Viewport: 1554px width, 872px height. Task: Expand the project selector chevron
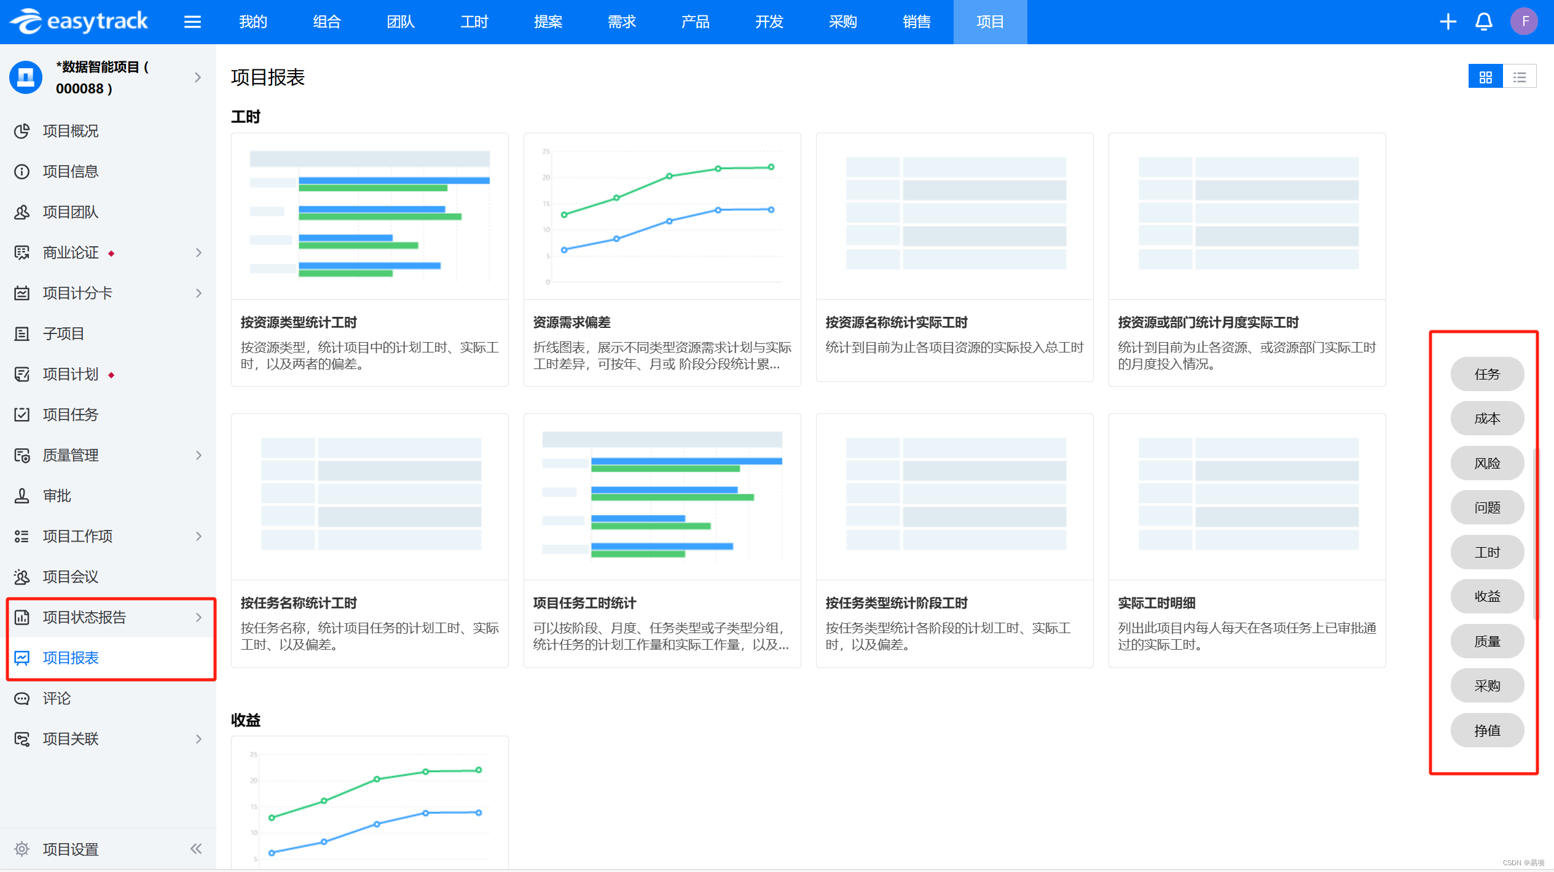[198, 77]
